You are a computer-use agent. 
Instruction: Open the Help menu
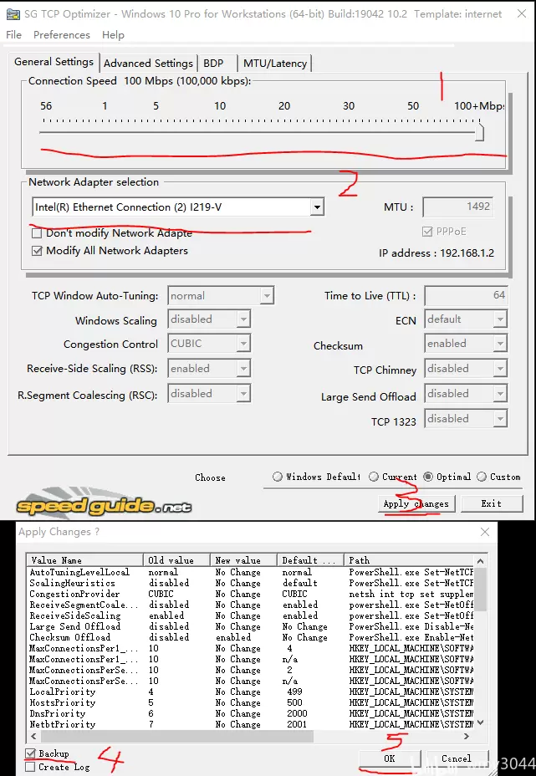[x=113, y=34]
